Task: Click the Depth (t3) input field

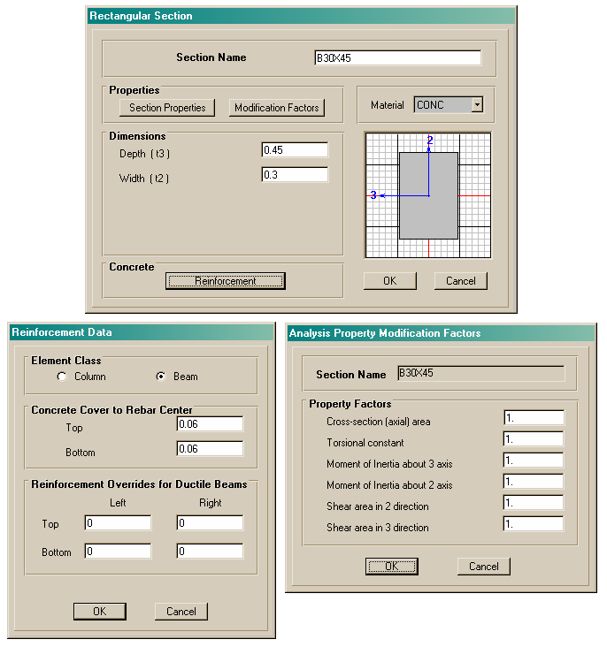Action: [x=295, y=150]
